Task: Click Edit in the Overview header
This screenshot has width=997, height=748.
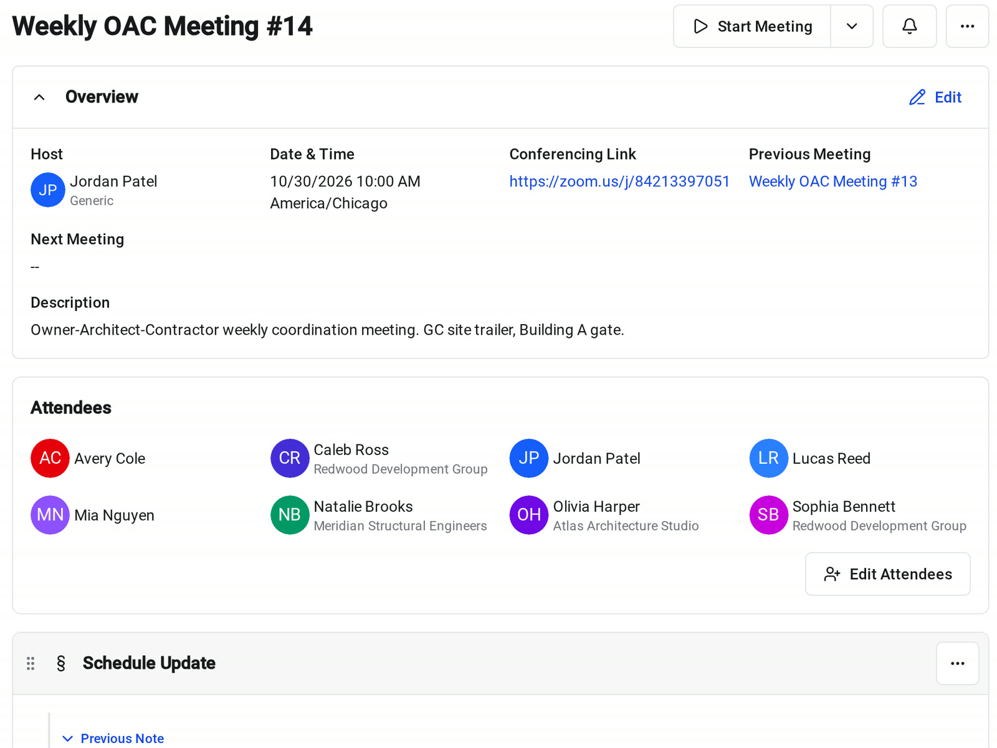Action: [x=935, y=97]
